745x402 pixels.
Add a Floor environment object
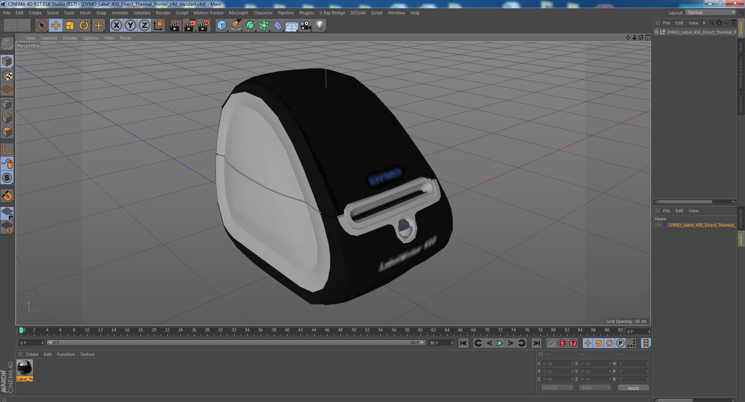tap(292, 26)
